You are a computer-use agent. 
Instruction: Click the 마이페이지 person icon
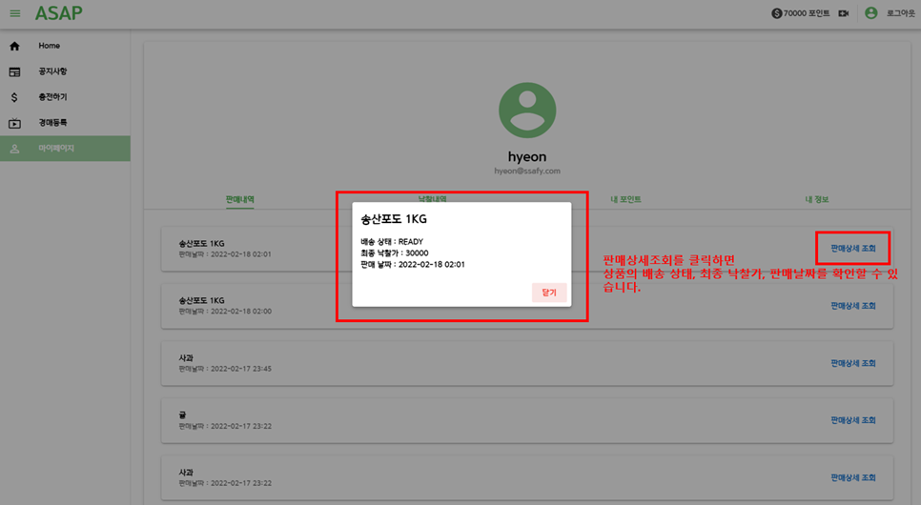tap(14, 150)
